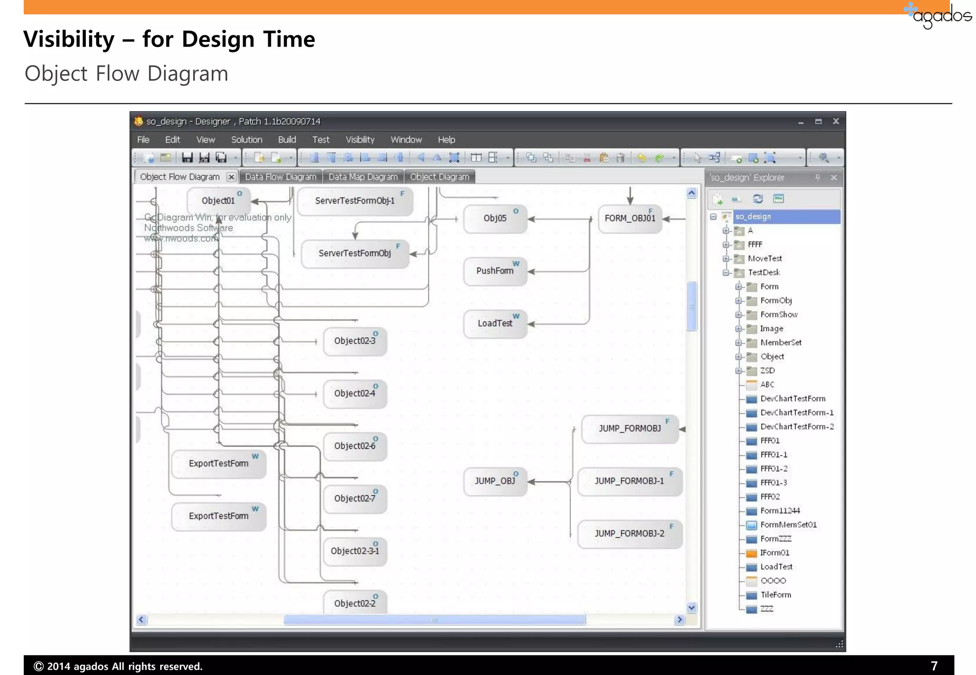The height and width of the screenshot is (675, 976).
Task: Click the align bottom edges icon
Action: point(315,158)
